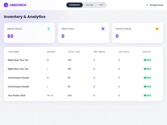Click live sales count for Vivid Dreams Hoodie M
This screenshot has height=125, width=167.
(119, 78)
